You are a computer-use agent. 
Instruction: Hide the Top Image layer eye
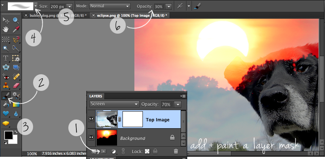click(91, 119)
